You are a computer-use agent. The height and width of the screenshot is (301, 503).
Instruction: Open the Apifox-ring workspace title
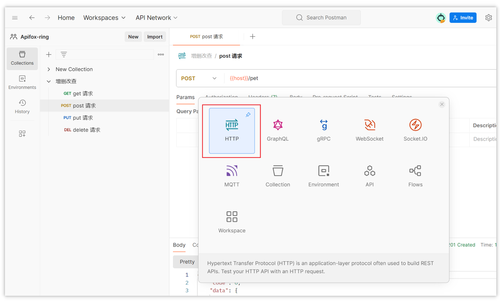coord(35,37)
